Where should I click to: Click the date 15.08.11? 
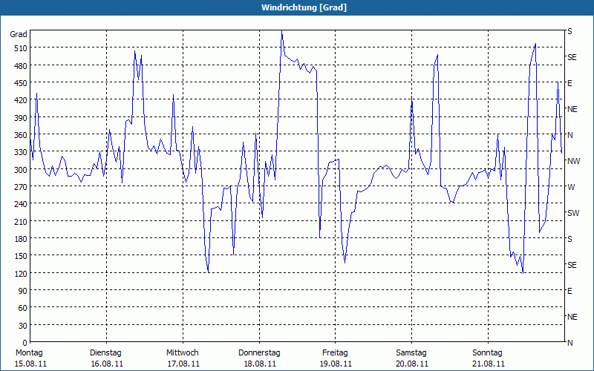pyautogui.click(x=30, y=364)
